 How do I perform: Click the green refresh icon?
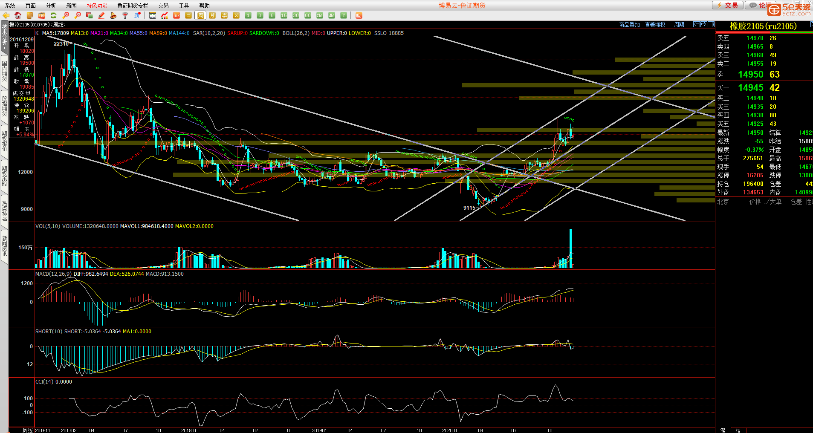[54, 15]
